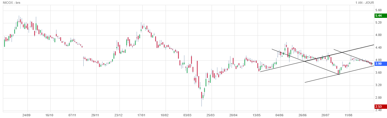
Task: Click the 17/01 date marker
Action: [x=141, y=115]
